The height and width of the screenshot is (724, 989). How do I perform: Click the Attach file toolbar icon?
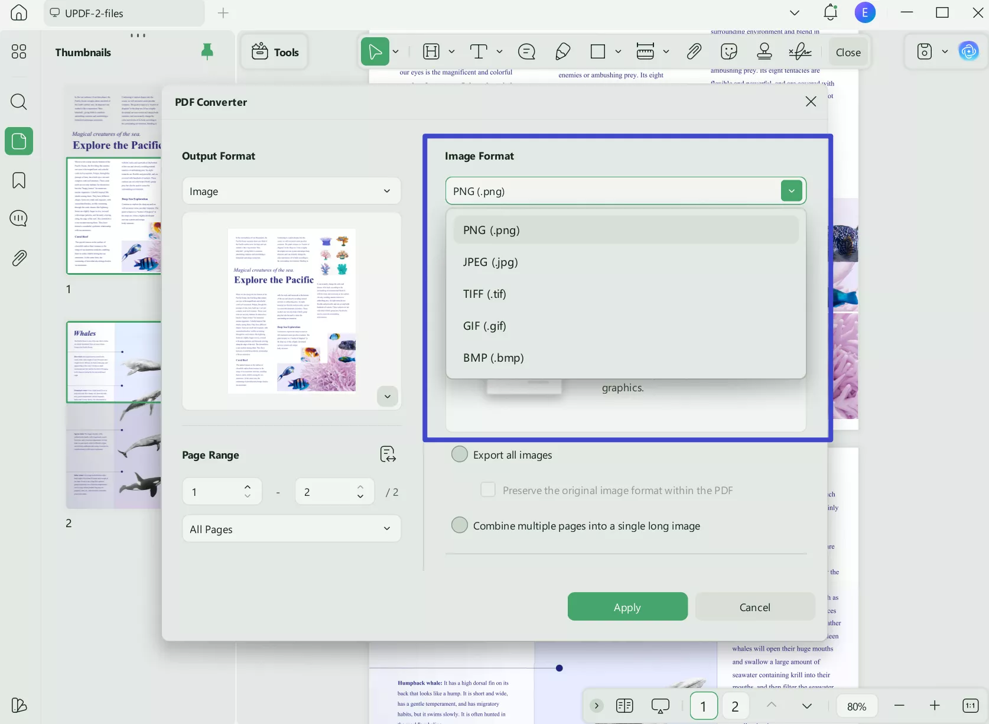(x=694, y=51)
